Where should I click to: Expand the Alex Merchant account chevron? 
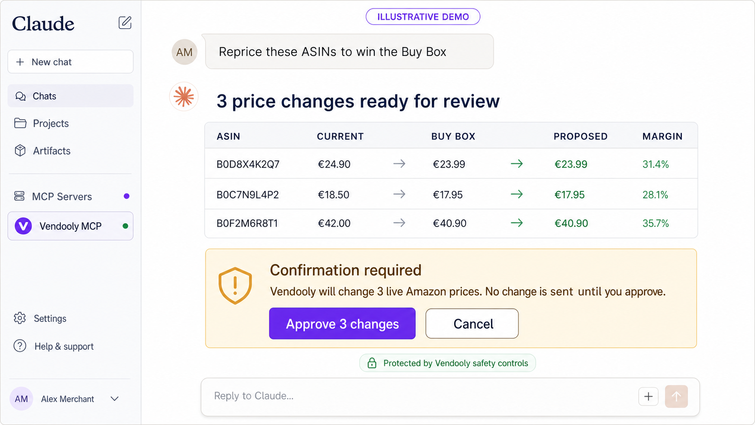coord(115,399)
